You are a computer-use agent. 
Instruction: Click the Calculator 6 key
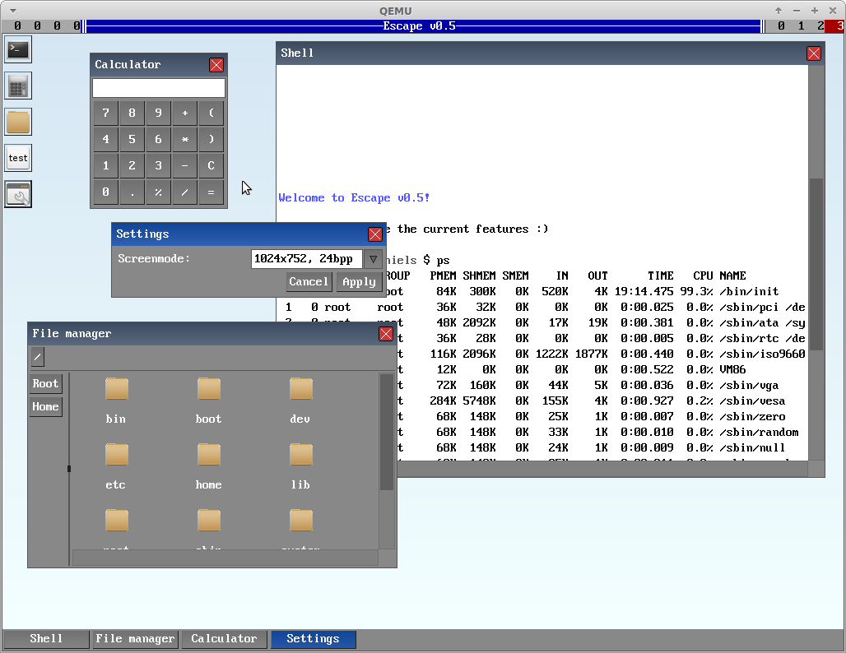coord(159,139)
